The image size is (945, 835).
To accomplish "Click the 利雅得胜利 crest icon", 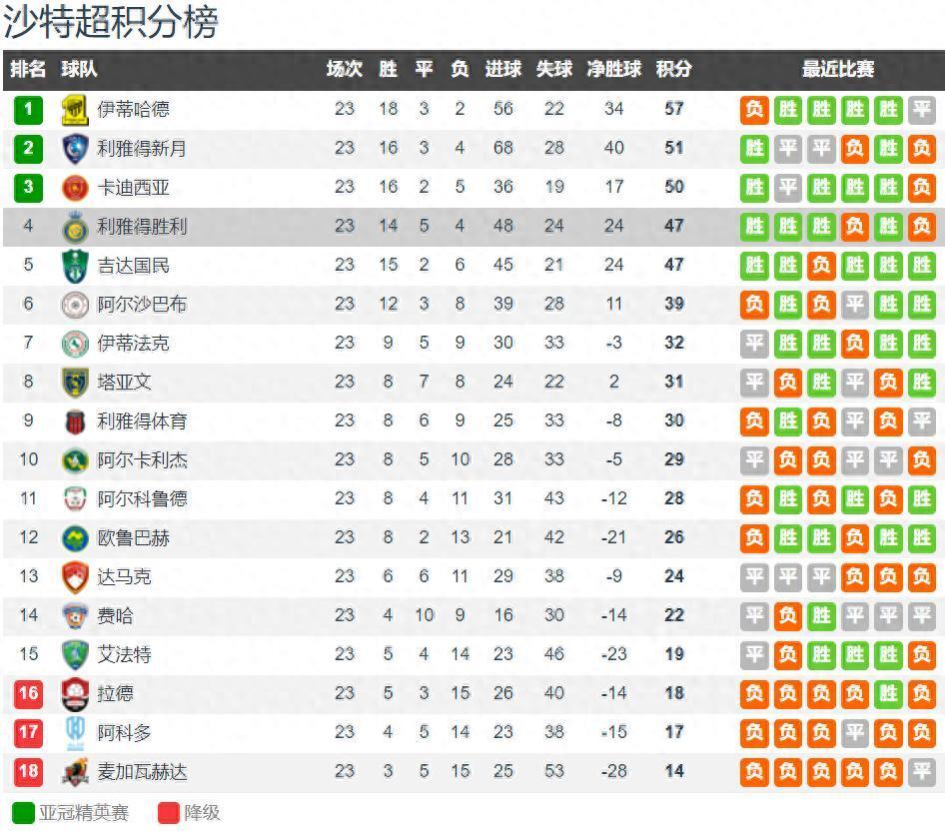I will coord(75,227).
